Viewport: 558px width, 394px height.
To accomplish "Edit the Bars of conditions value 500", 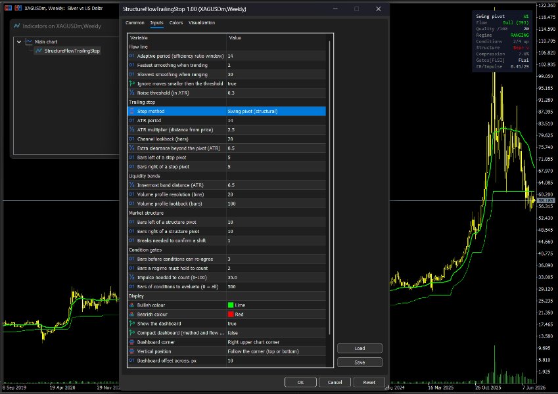I will click(x=276, y=286).
